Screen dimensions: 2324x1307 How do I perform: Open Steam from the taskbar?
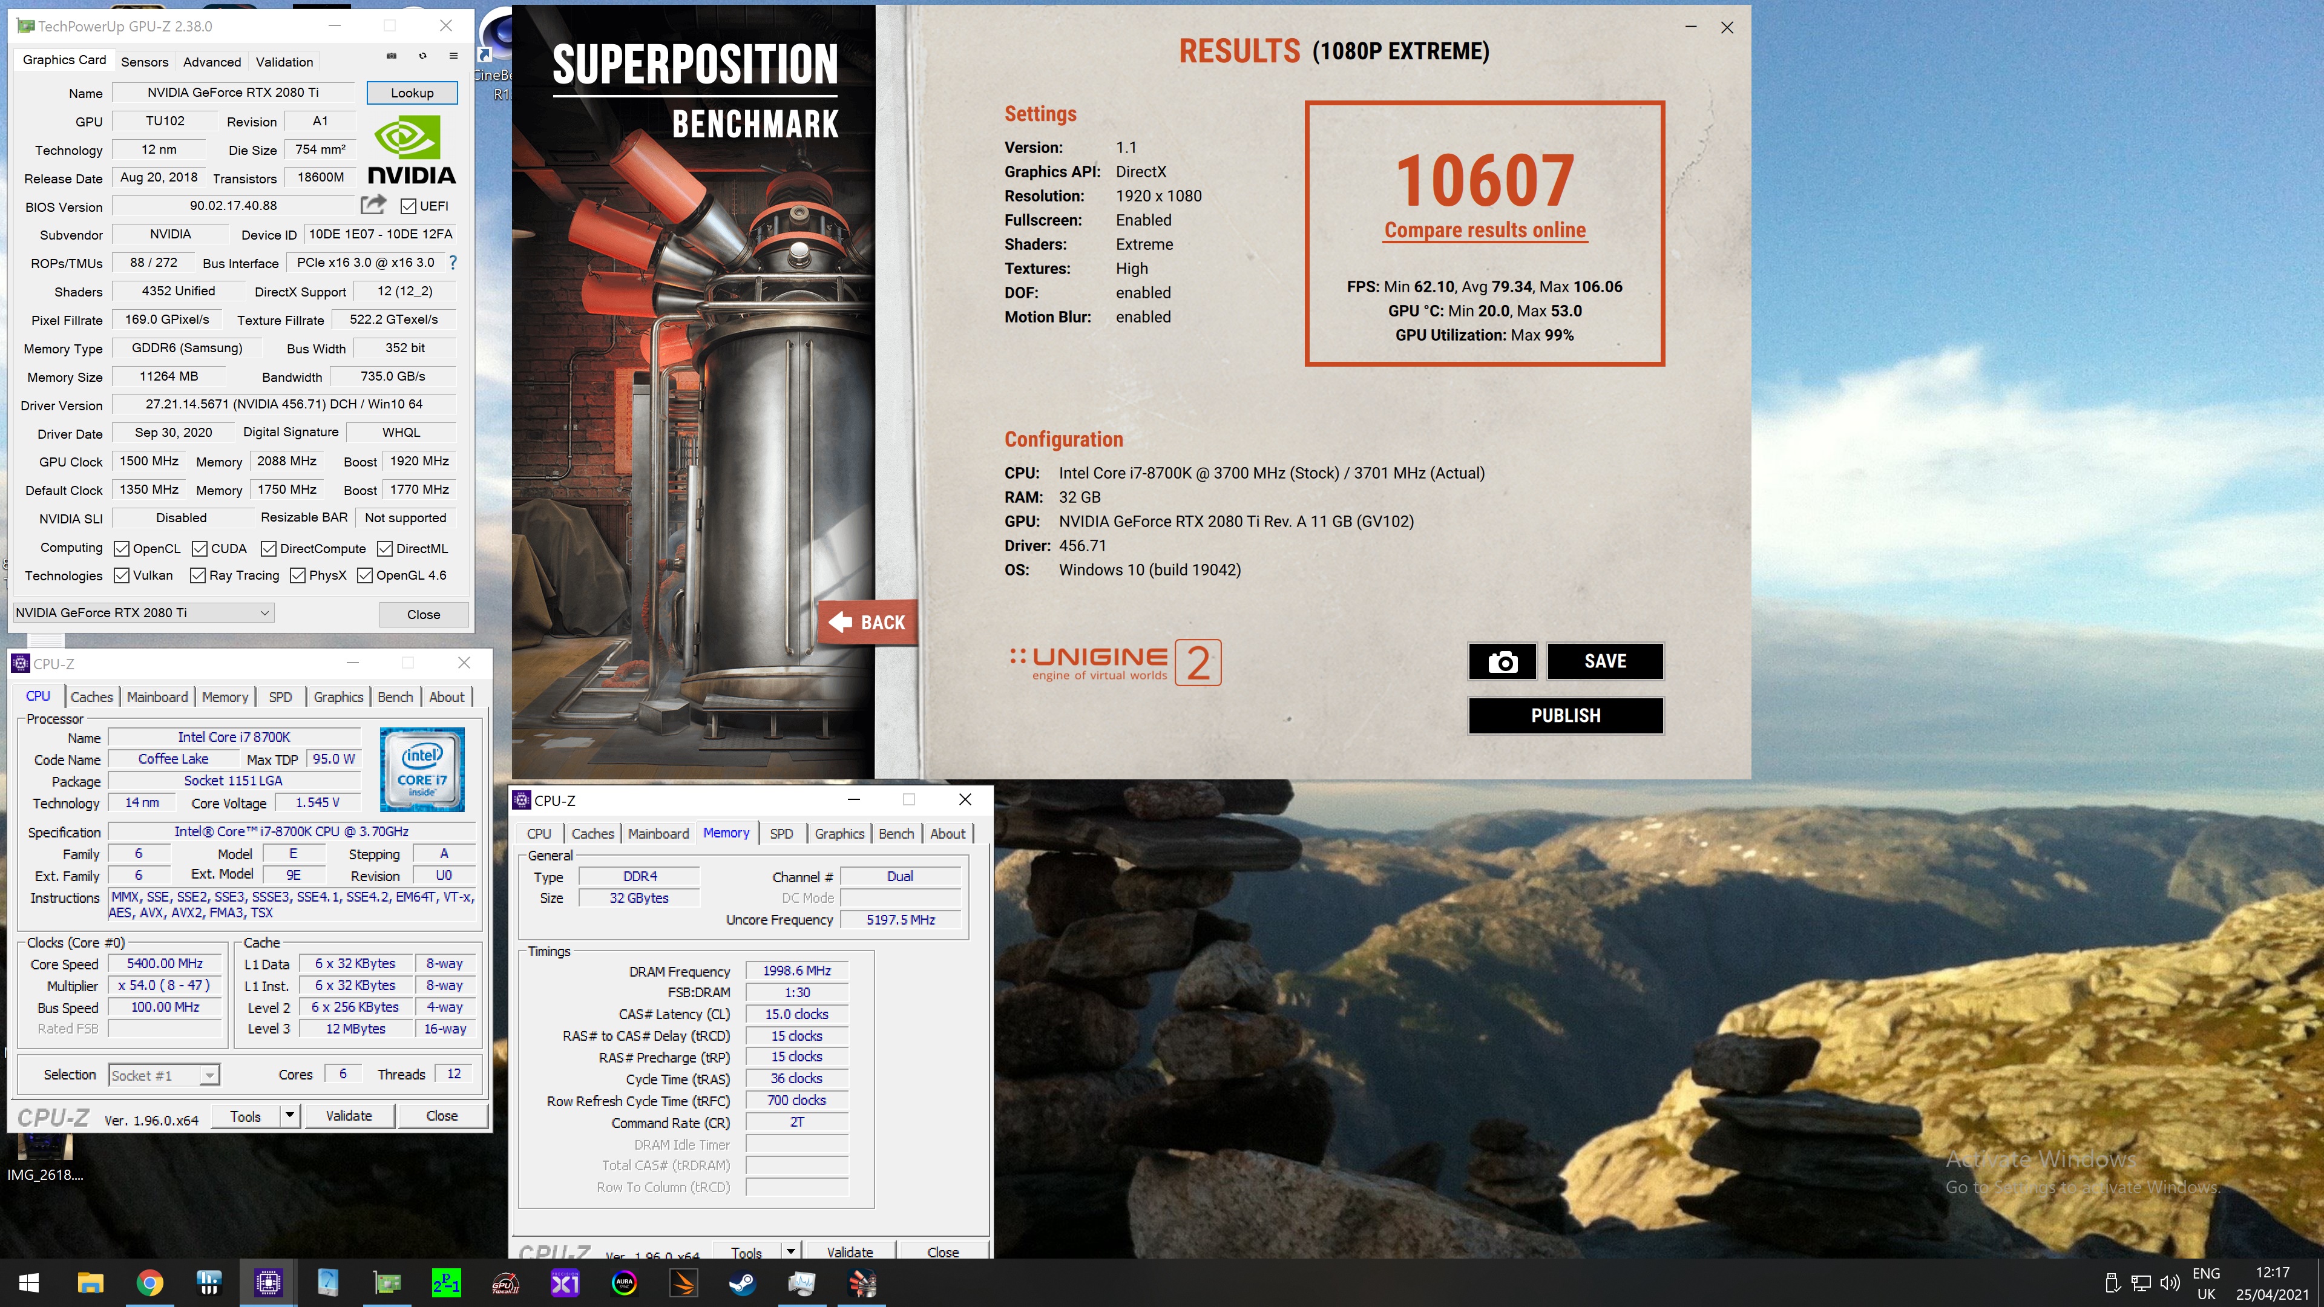pyautogui.click(x=743, y=1283)
